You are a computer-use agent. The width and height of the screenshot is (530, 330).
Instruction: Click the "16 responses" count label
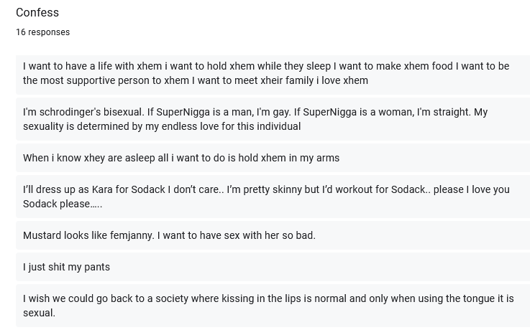click(x=43, y=32)
